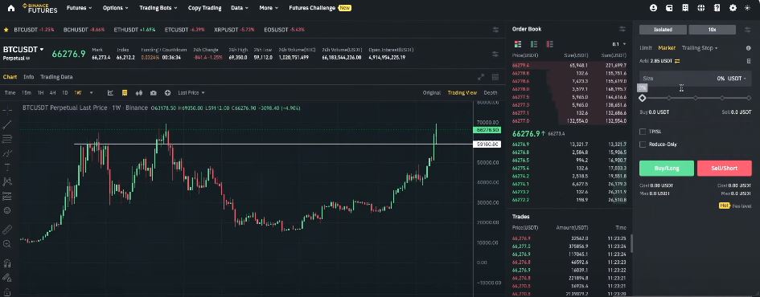
Task: Select the ruler measure tool
Action: (6, 230)
